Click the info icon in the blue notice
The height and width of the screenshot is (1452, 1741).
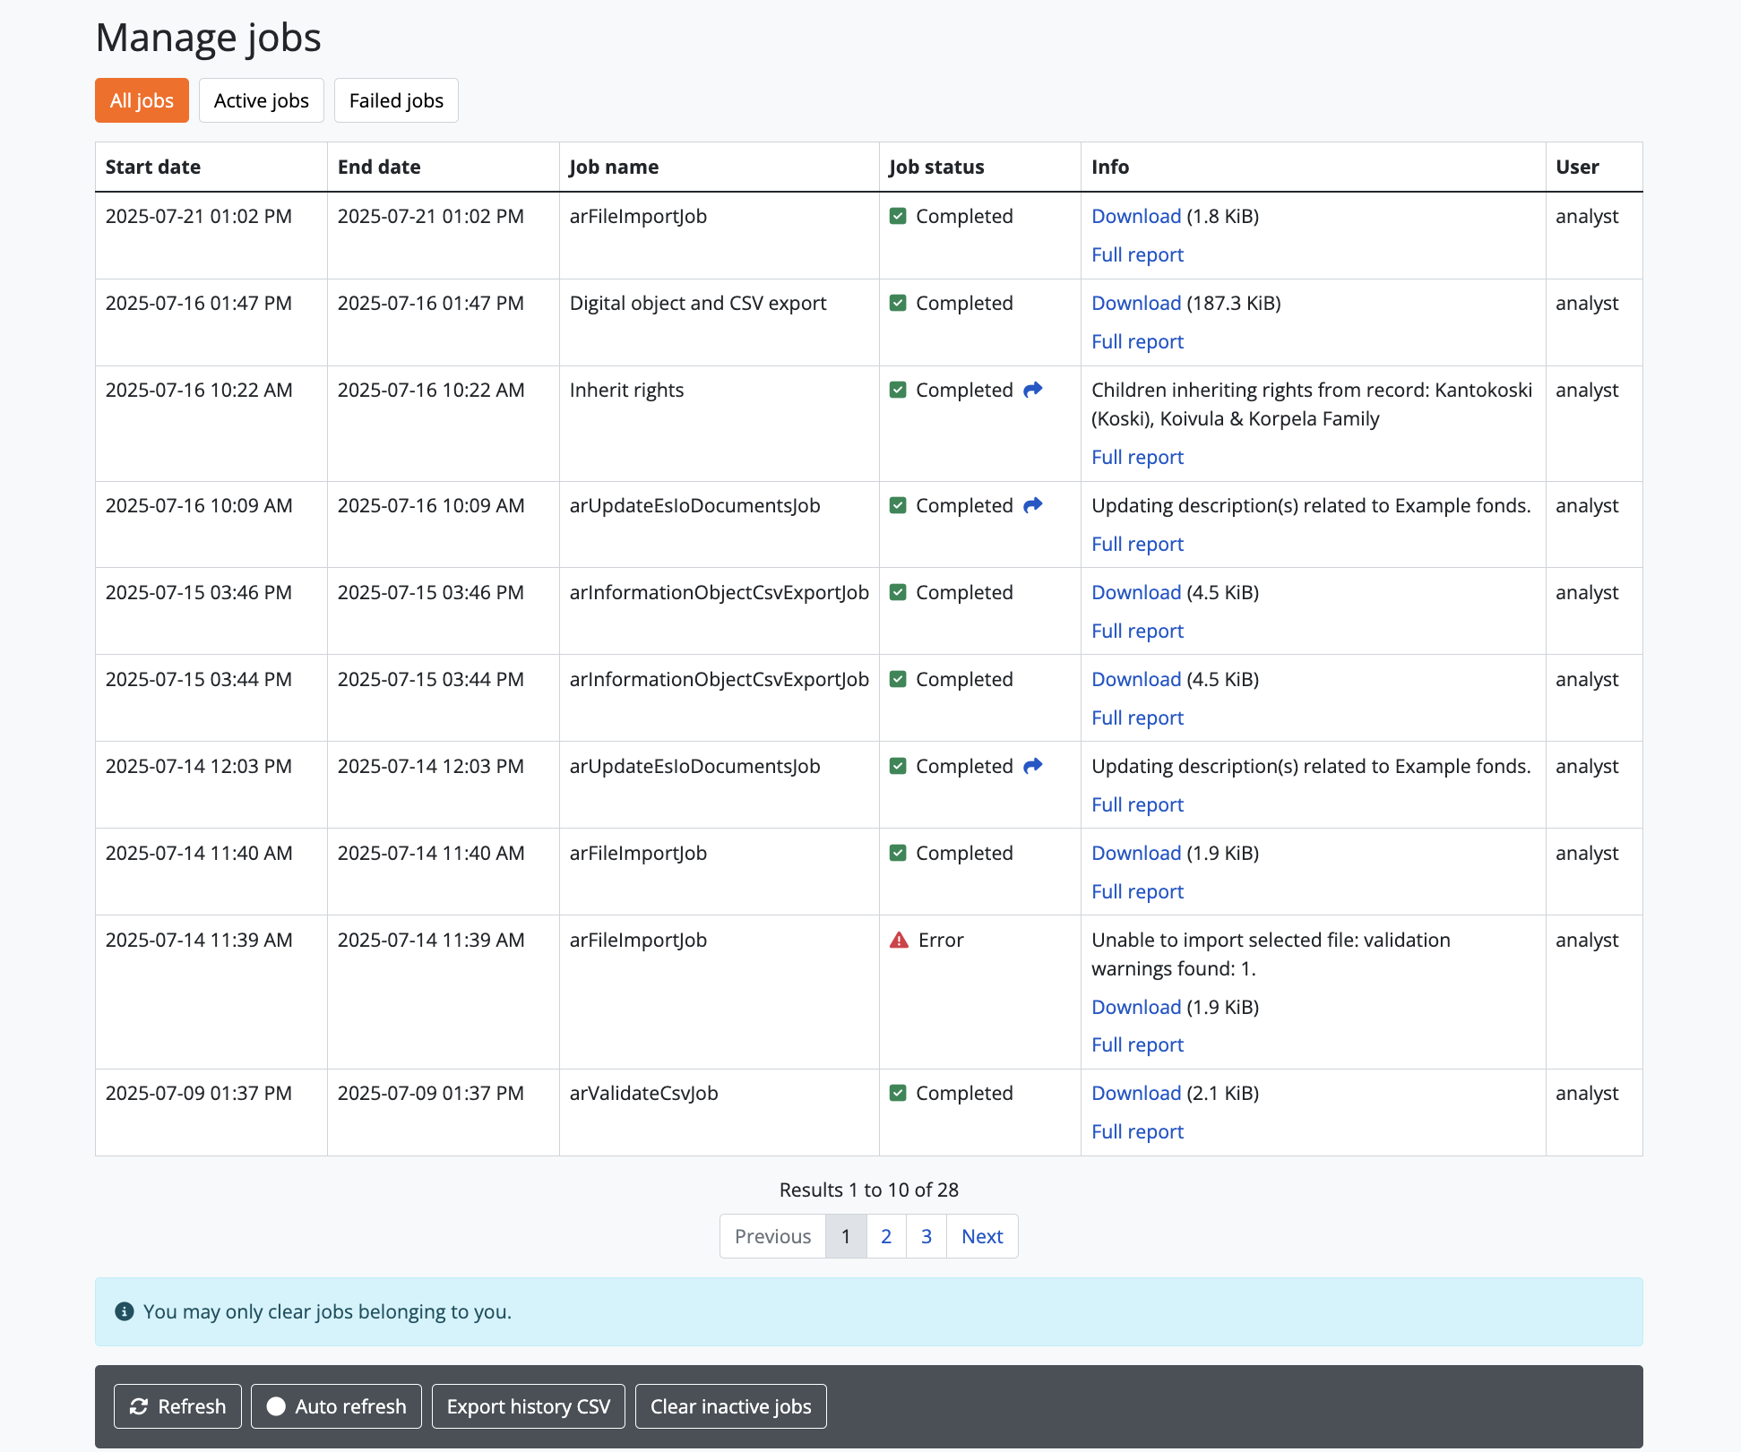pyautogui.click(x=125, y=1311)
